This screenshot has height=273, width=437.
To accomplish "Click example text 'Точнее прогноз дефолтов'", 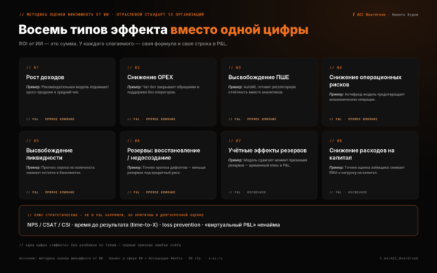I will tap(166, 170).
